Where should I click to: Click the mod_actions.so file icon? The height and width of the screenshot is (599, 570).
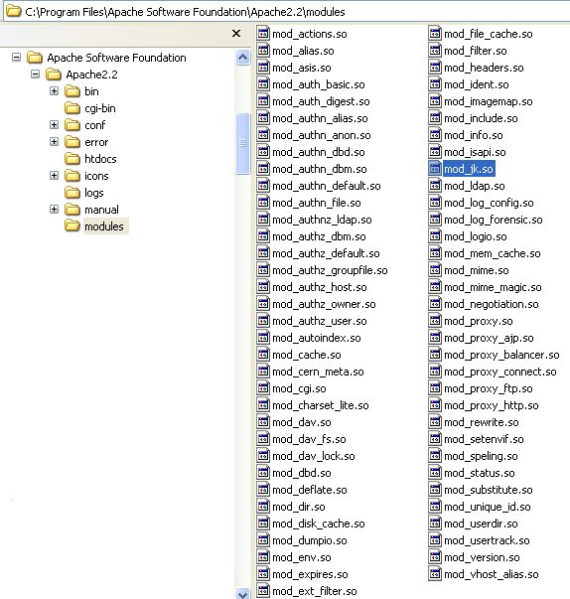pos(263,34)
